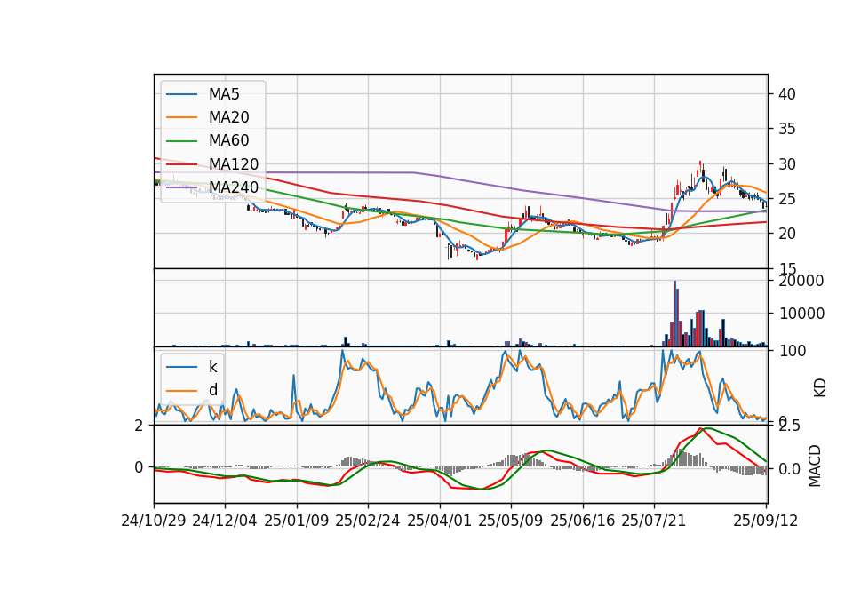Click the red MA120 legend line sample
The image size is (853, 613).
[x=181, y=164]
